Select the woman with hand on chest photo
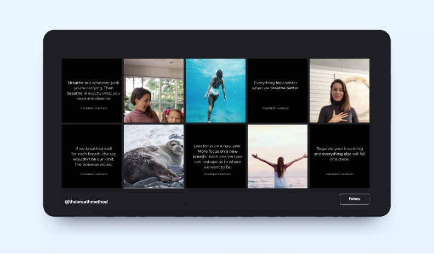Image resolution: width=434 pixels, height=254 pixels. (x=339, y=90)
